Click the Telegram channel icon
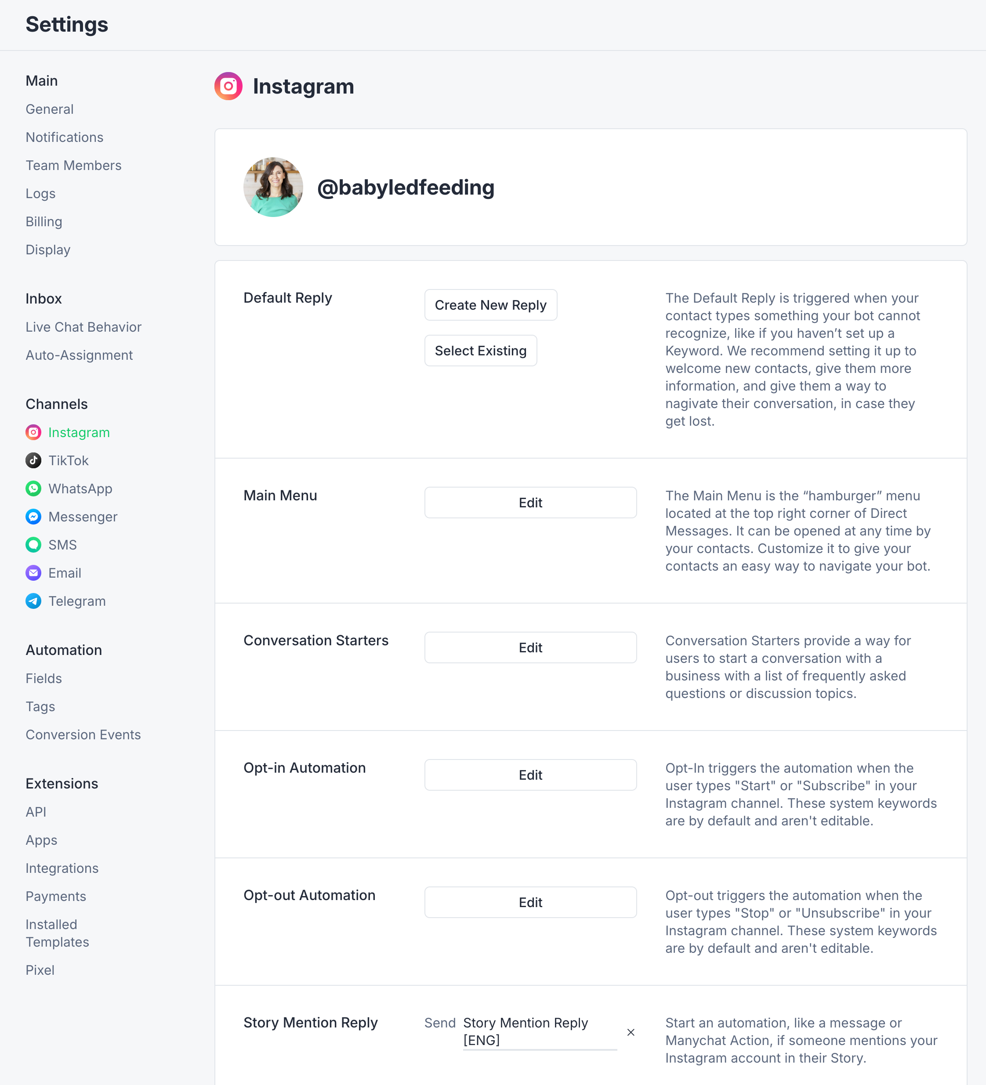This screenshot has height=1085, width=986. click(33, 600)
